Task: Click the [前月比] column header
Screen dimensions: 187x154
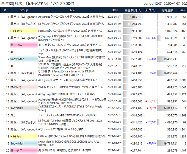Action: click(x=150, y=10)
